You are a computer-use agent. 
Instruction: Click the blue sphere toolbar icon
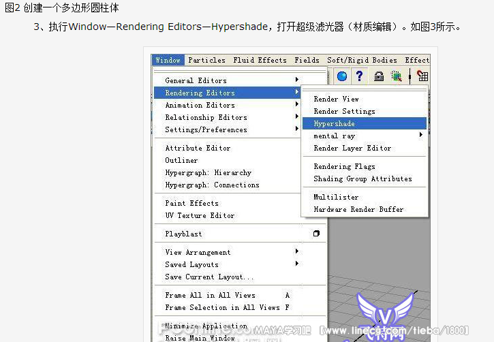(x=342, y=76)
